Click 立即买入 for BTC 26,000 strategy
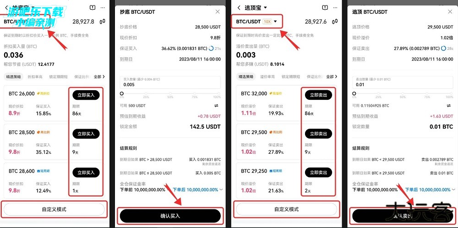 tap(86, 95)
